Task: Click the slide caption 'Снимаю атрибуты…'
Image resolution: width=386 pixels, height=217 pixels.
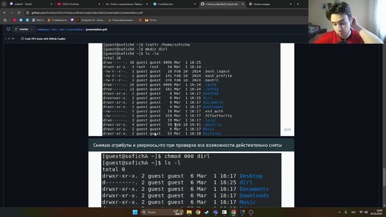Action: 188,145
